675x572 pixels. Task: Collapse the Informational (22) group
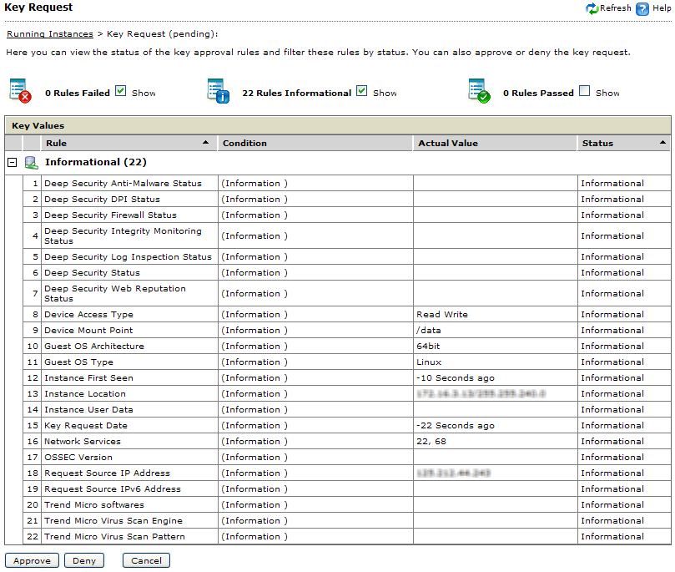pos(12,162)
